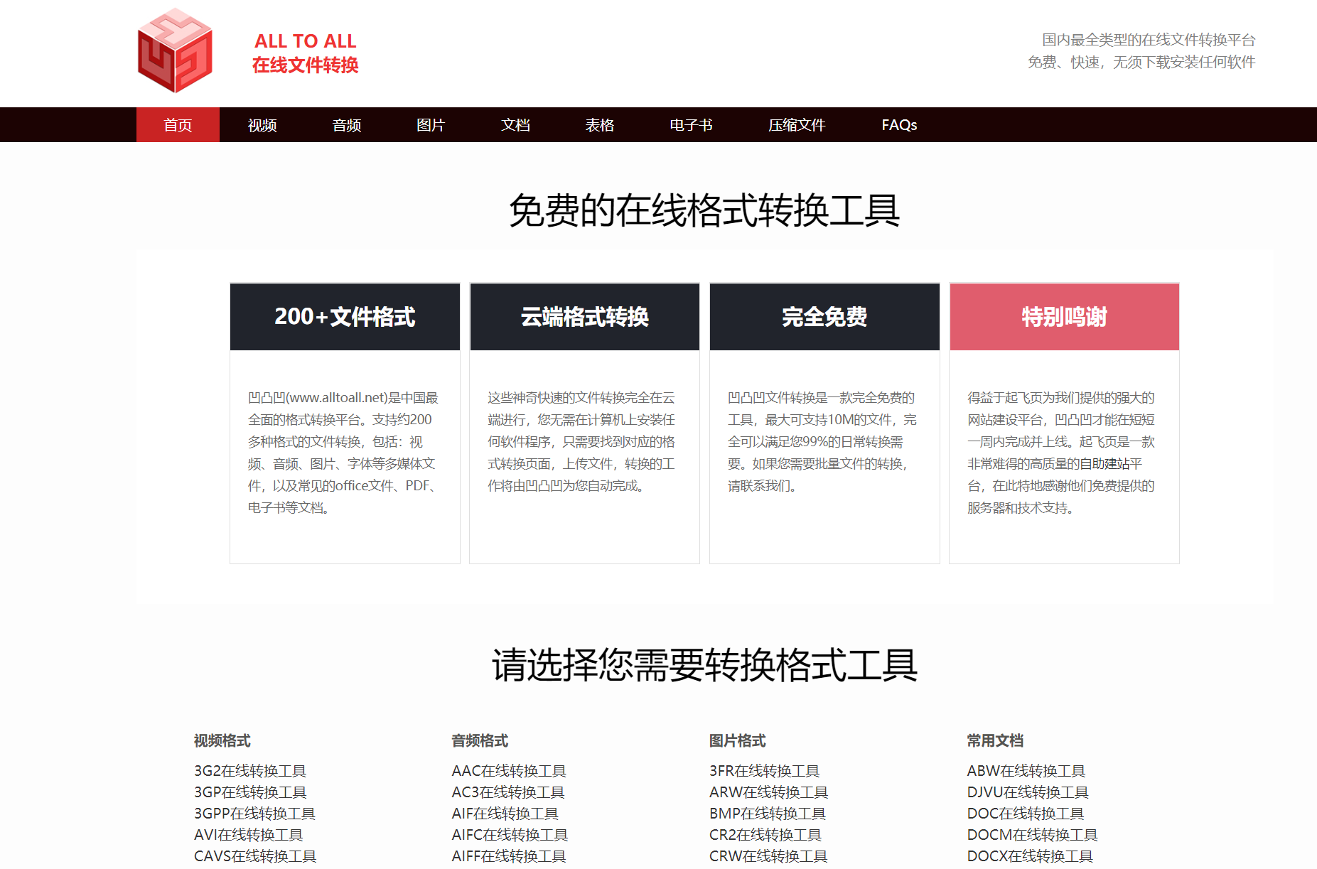Click the ALL TO ALL 在线文件转换 title

305,53
